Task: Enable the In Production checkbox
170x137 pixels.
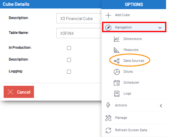Action: coord(69,48)
